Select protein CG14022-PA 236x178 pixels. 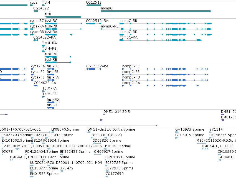[x=36, y=86]
